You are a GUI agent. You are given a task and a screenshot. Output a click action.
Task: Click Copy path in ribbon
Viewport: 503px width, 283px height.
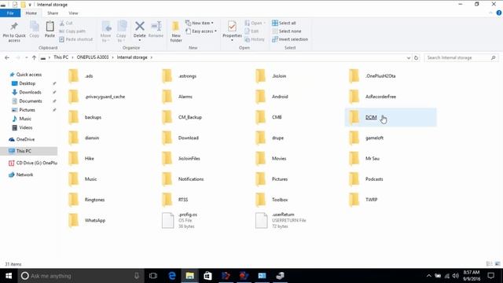pyautogui.click(x=72, y=31)
